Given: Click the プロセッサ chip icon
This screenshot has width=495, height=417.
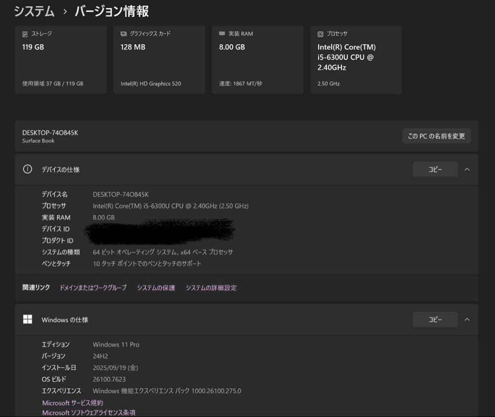Looking at the screenshot, I should click(x=319, y=33).
